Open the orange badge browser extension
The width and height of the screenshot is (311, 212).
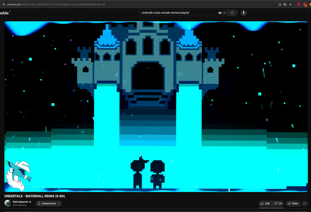coord(305,4)
